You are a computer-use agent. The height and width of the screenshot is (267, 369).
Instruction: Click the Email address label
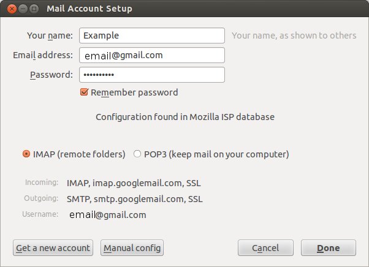click(x=43, y=55)
